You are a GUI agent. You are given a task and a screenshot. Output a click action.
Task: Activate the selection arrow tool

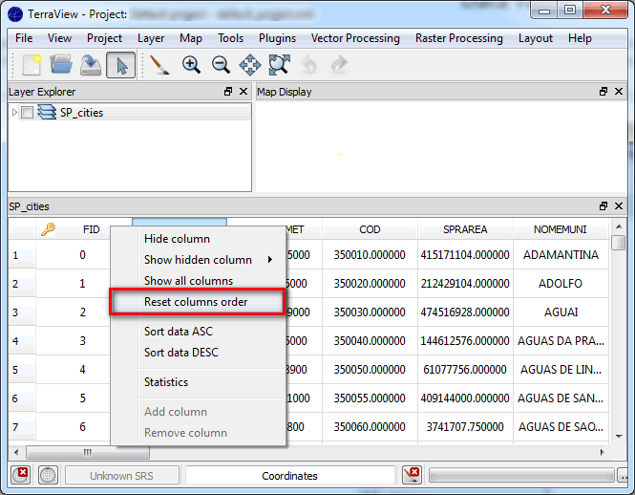click(120, 65)
